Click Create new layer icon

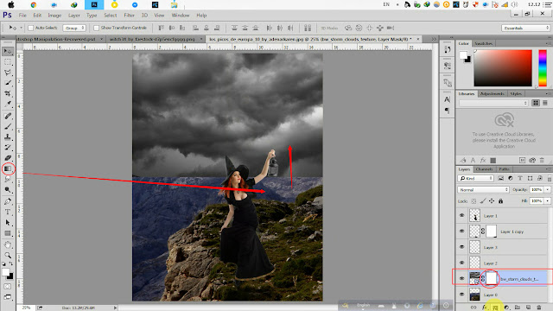(x=528, y=308)
